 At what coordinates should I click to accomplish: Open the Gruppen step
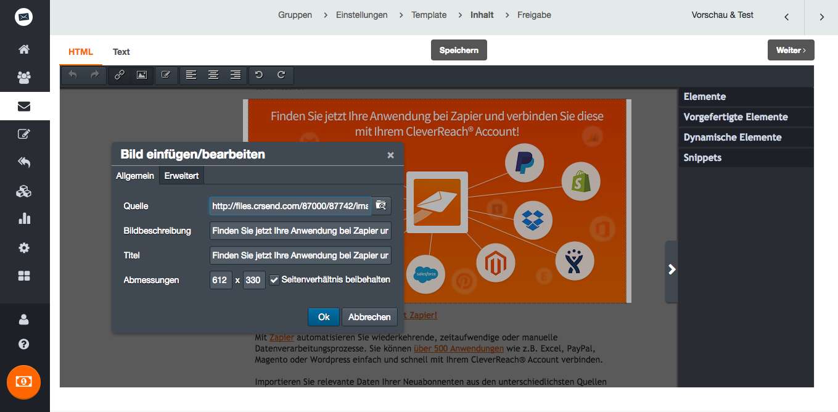pos(295,15)
